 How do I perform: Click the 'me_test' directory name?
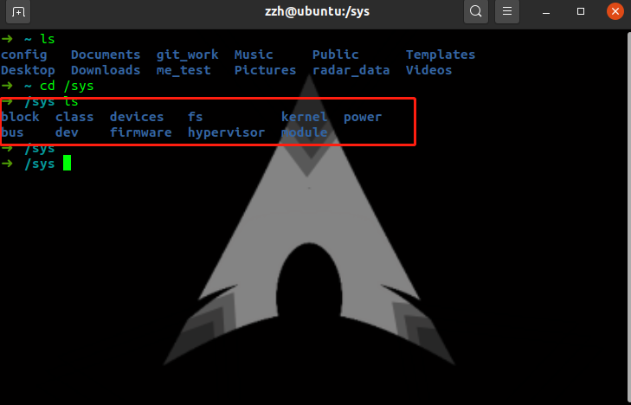(184, 70)
